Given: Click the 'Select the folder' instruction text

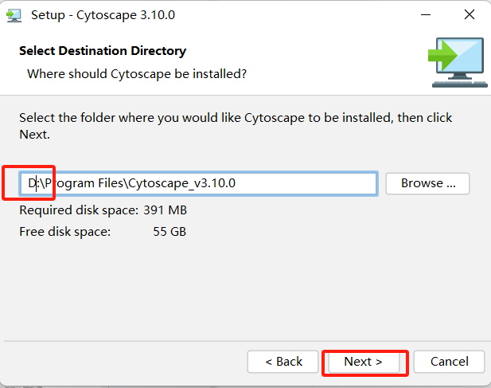Looking at the screenshot, I should click(236, 118).
